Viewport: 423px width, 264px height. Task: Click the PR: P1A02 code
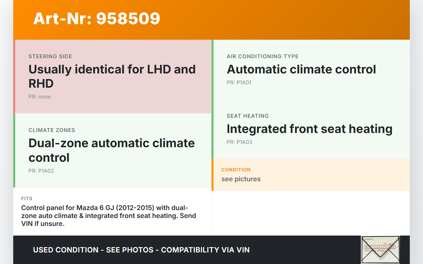[41, 171]
